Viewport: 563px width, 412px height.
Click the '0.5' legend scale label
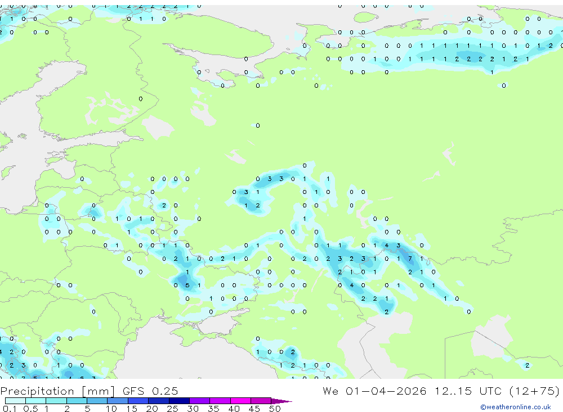(30, 409)
